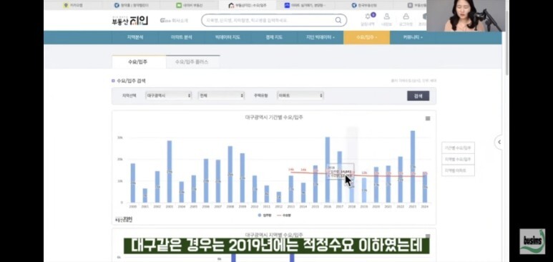The image size is (553, 262).
Task: Jump to 기간별 수요/입주 side link
Action: (x=458, y=148)
